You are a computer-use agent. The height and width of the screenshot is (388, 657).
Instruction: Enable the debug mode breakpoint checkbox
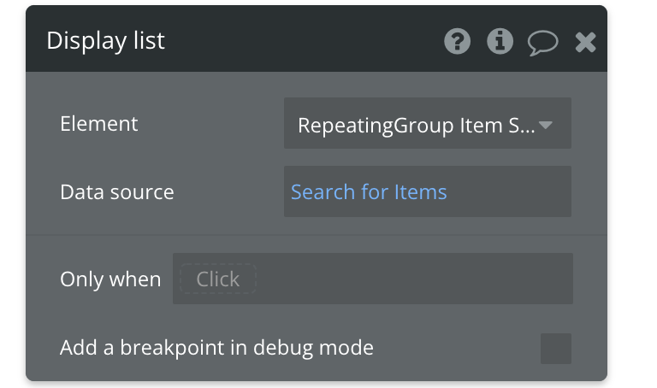click(555, 349)
